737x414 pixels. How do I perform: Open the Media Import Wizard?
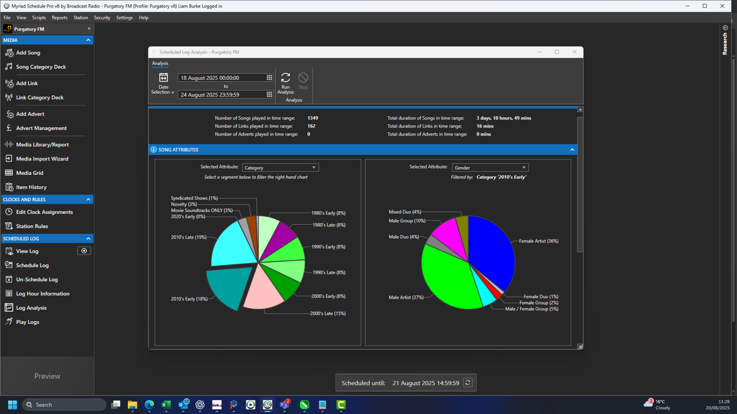tap(41, 159)
